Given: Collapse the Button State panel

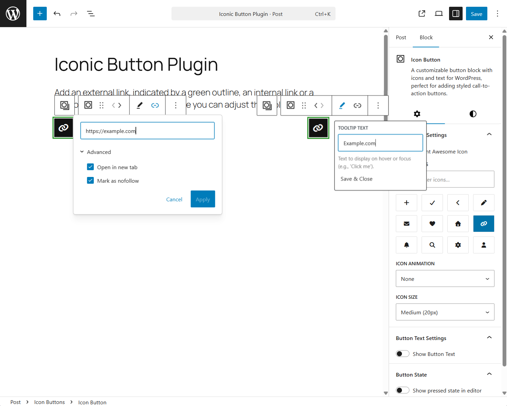Looking at the screenshot, I should [445, 375].
